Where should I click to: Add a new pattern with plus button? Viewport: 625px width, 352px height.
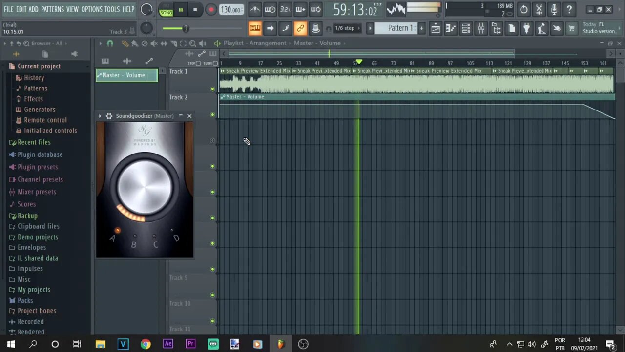coord(421,28)
